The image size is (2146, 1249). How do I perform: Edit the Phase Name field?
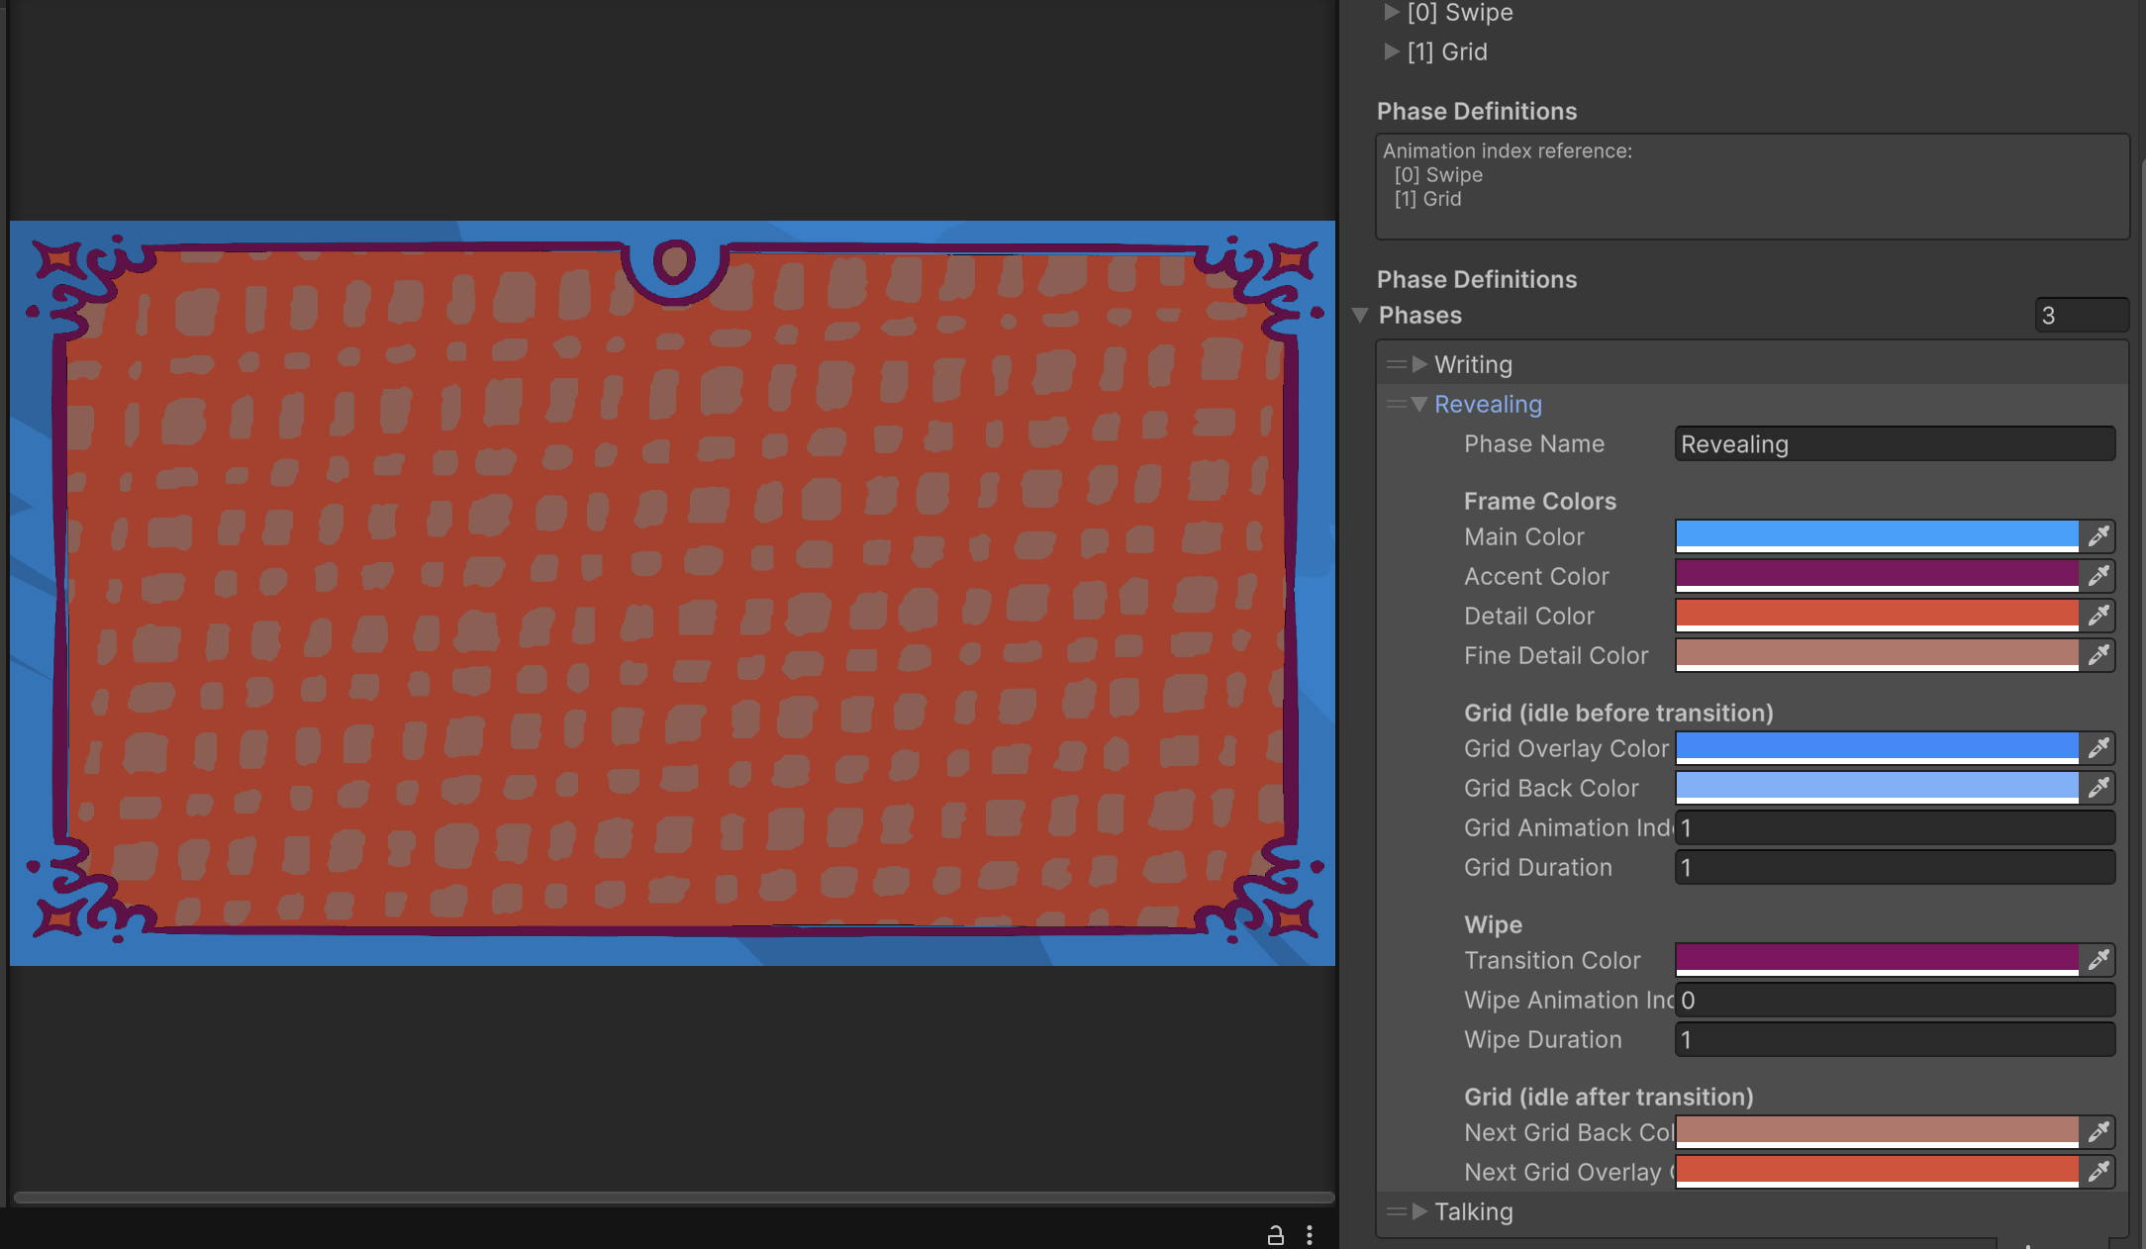tap(1895, 444)
